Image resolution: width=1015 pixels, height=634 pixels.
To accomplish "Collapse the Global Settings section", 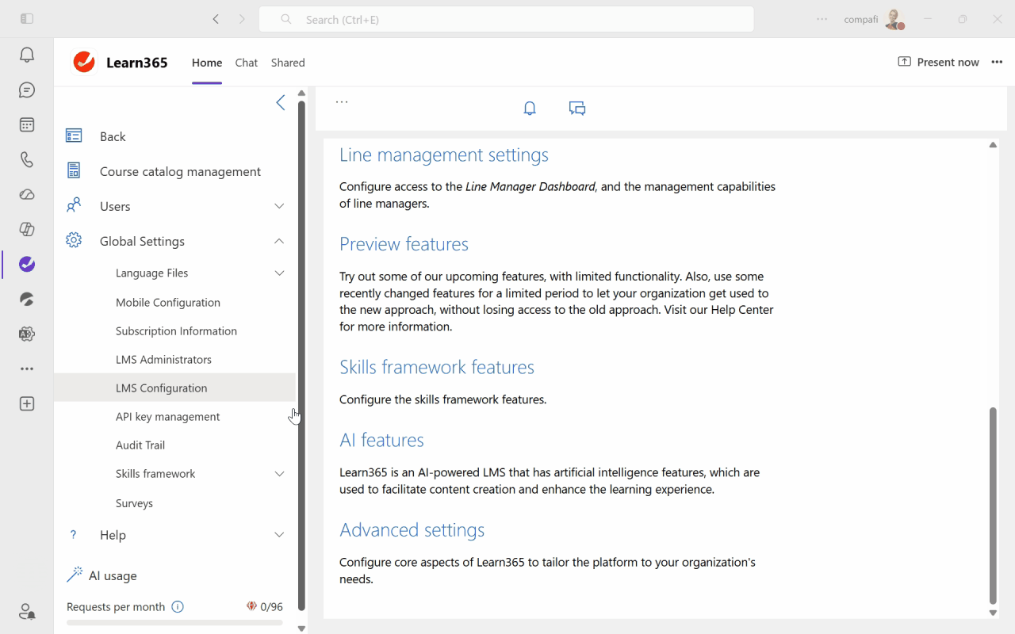I will pos(279,241).
